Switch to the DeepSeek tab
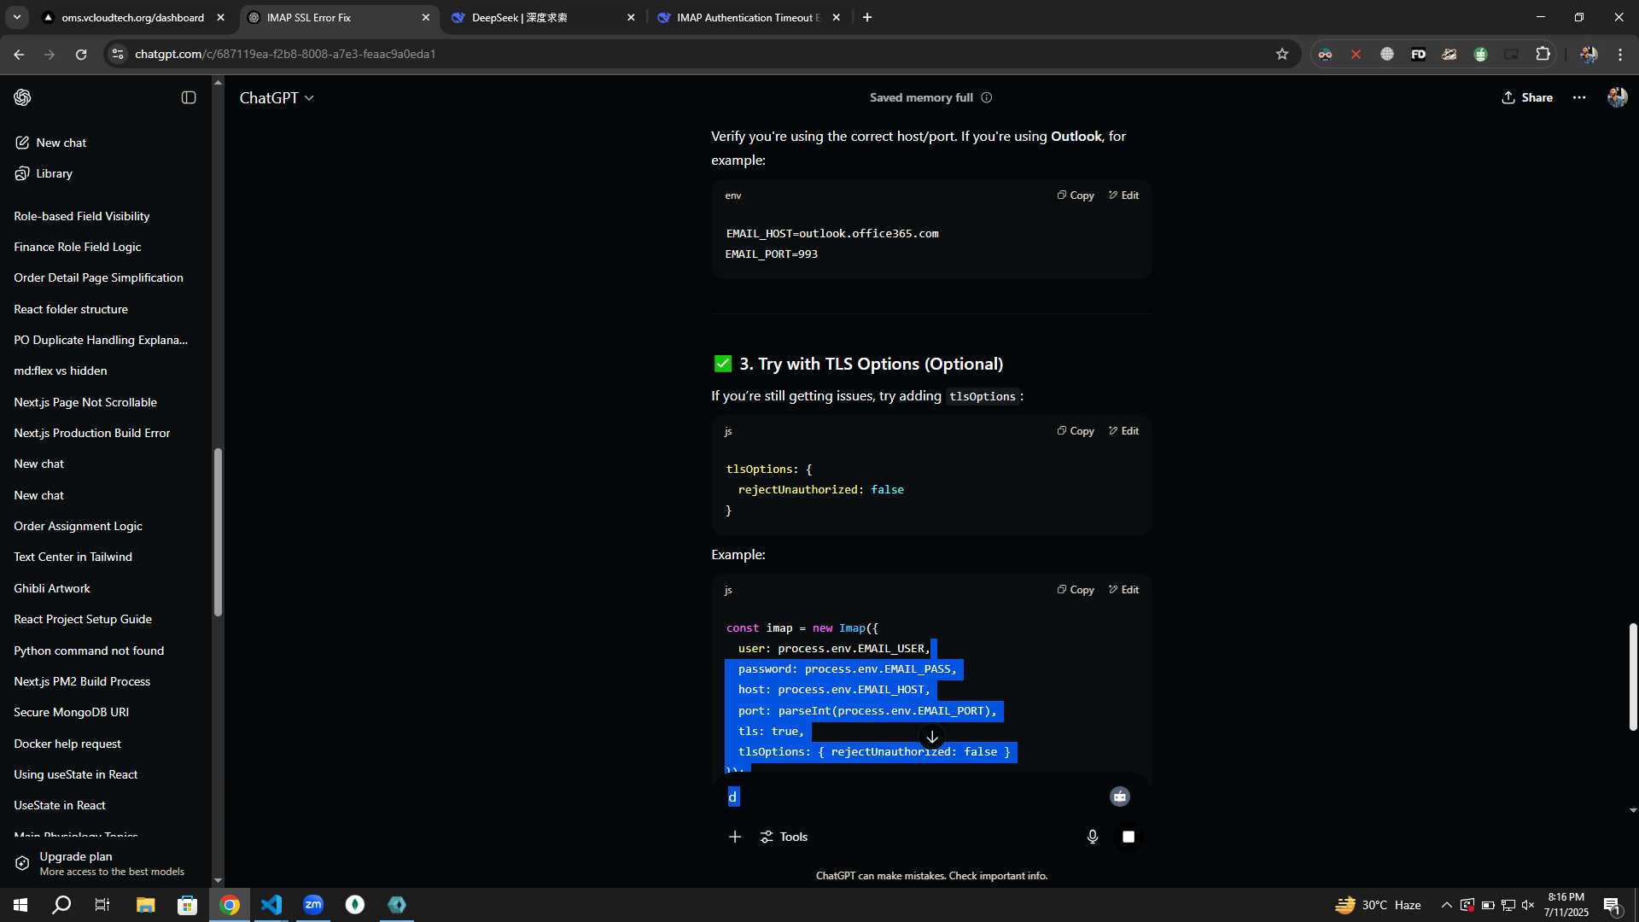This screenshot has height=922, width=1639. pyautogui.click(x=542, y=17)
